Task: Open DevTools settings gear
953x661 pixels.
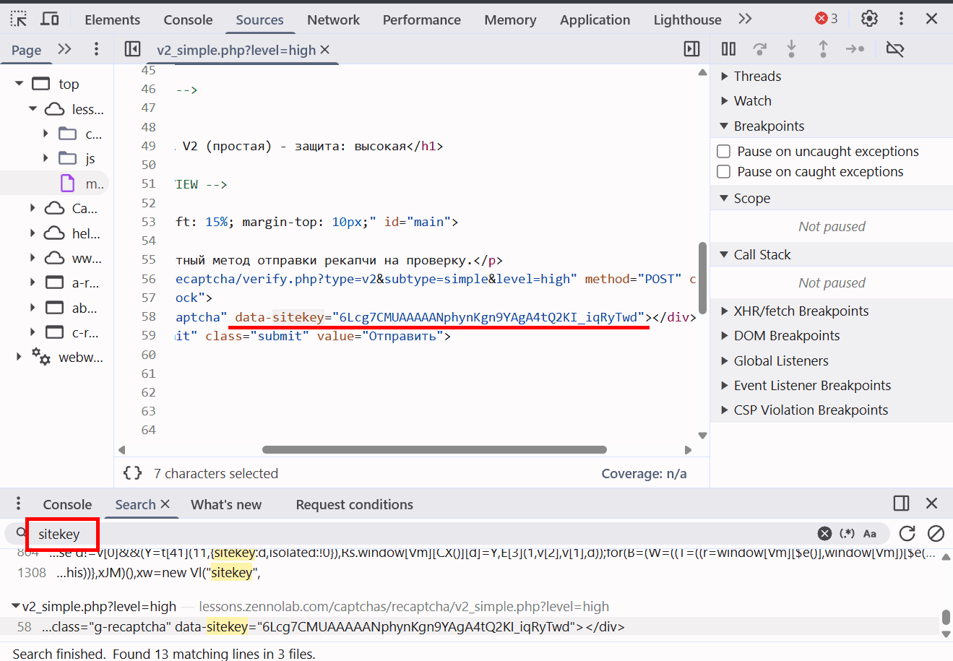Action: click(870, 19)
